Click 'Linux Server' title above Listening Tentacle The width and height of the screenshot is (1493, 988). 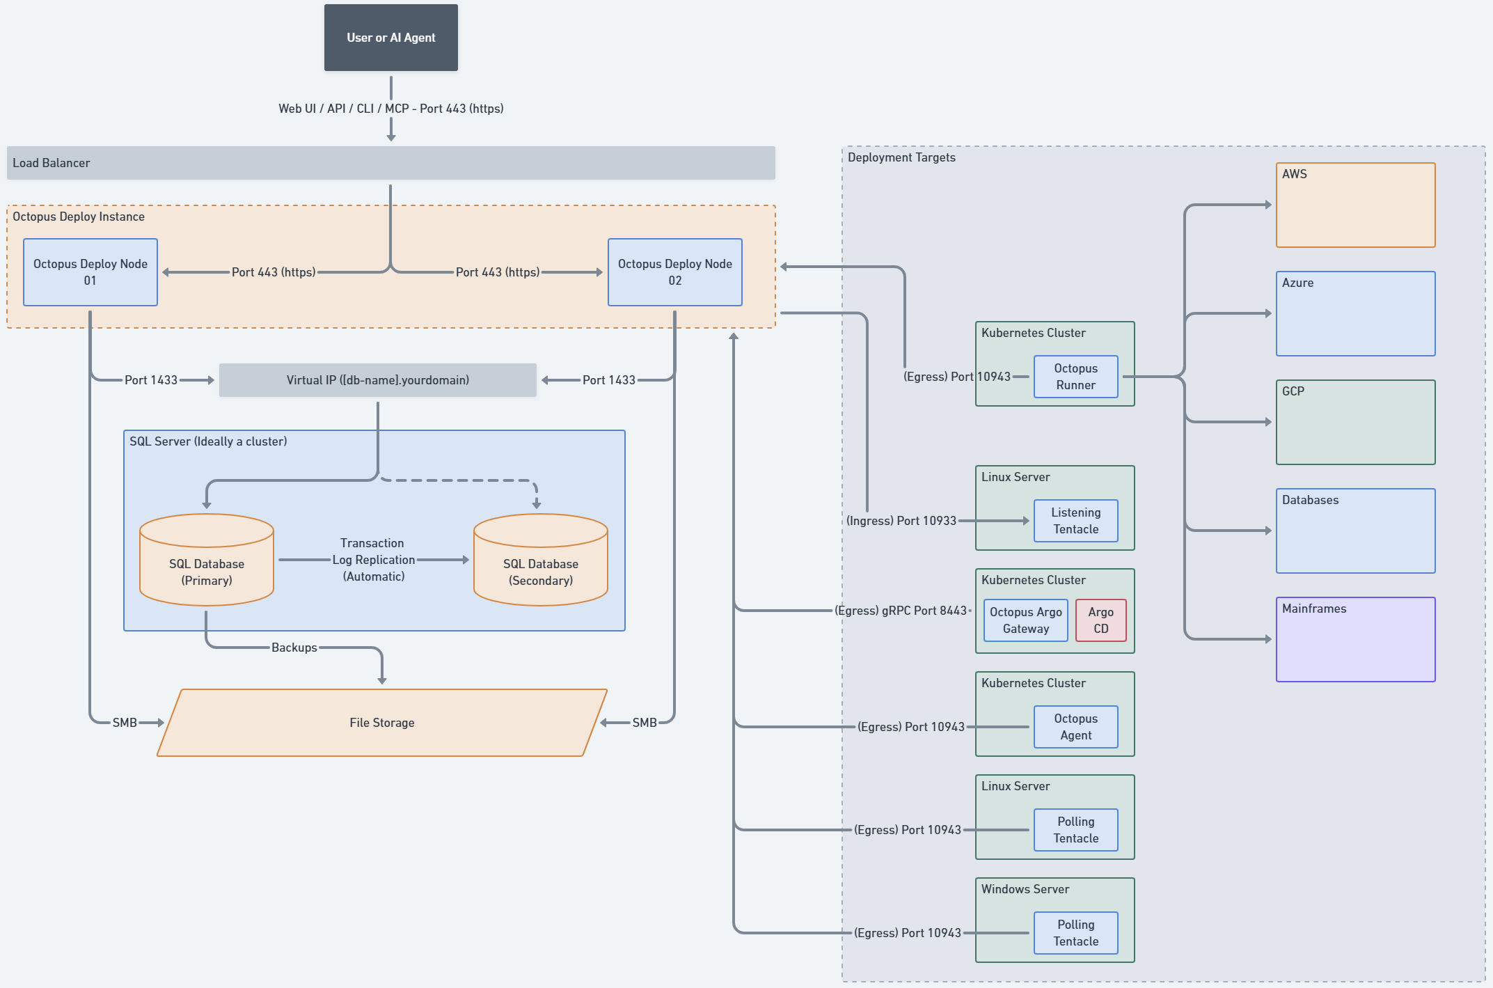click(1016, 477)
